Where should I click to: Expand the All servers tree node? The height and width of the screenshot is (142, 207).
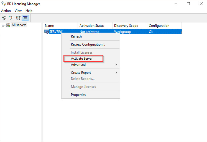coord(3,25)
